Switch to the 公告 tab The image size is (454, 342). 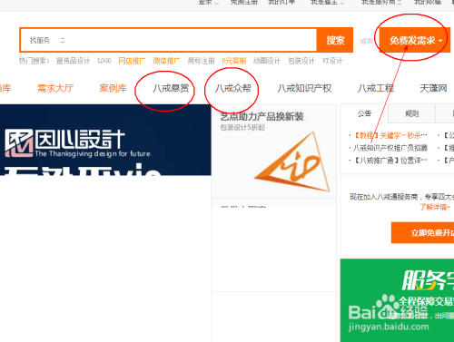pos(364,113)
